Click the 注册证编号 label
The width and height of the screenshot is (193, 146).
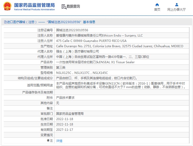coord(45,30)
